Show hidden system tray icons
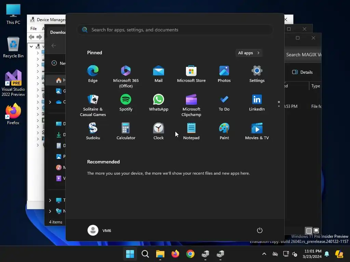This screenshot has width=350, height=262. [264, 254]
